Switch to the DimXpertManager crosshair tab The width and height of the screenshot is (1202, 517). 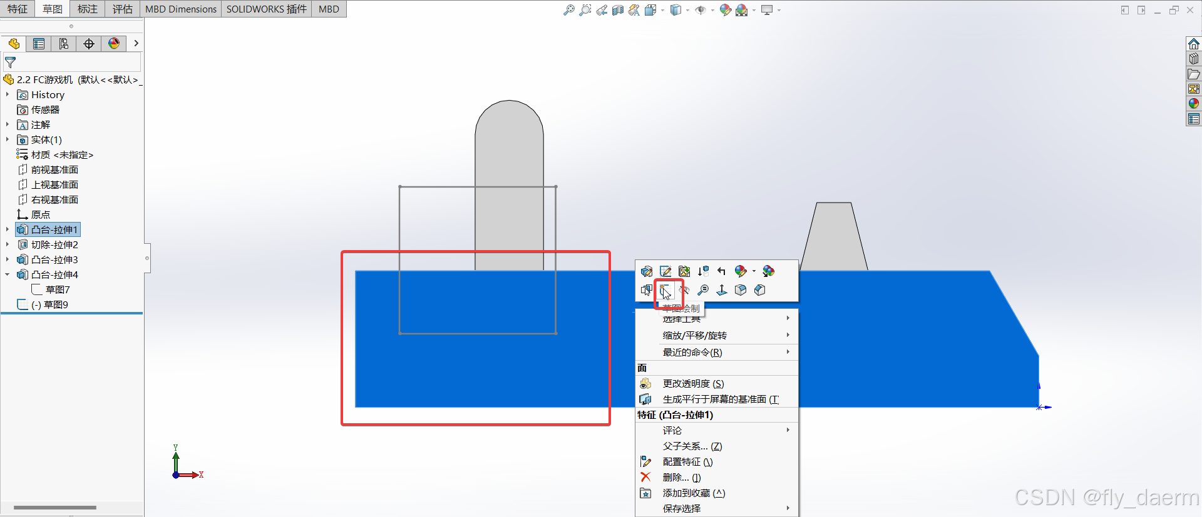(x=89, y=43)
